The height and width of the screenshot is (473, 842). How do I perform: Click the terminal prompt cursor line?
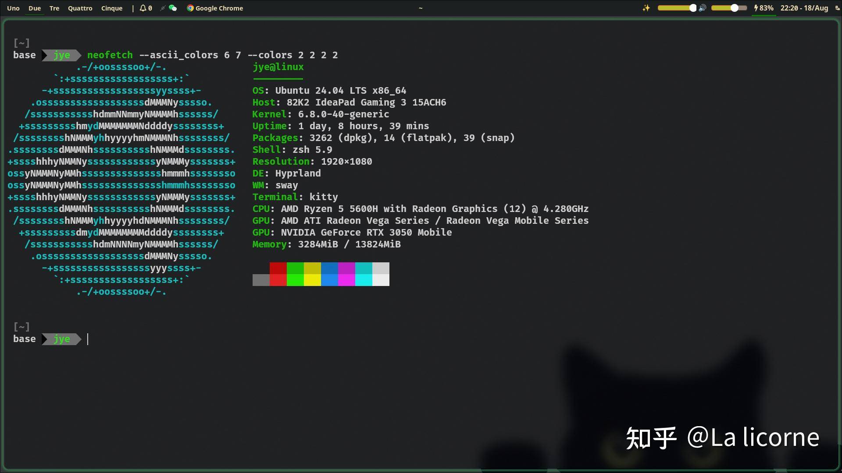click(88, 339)
